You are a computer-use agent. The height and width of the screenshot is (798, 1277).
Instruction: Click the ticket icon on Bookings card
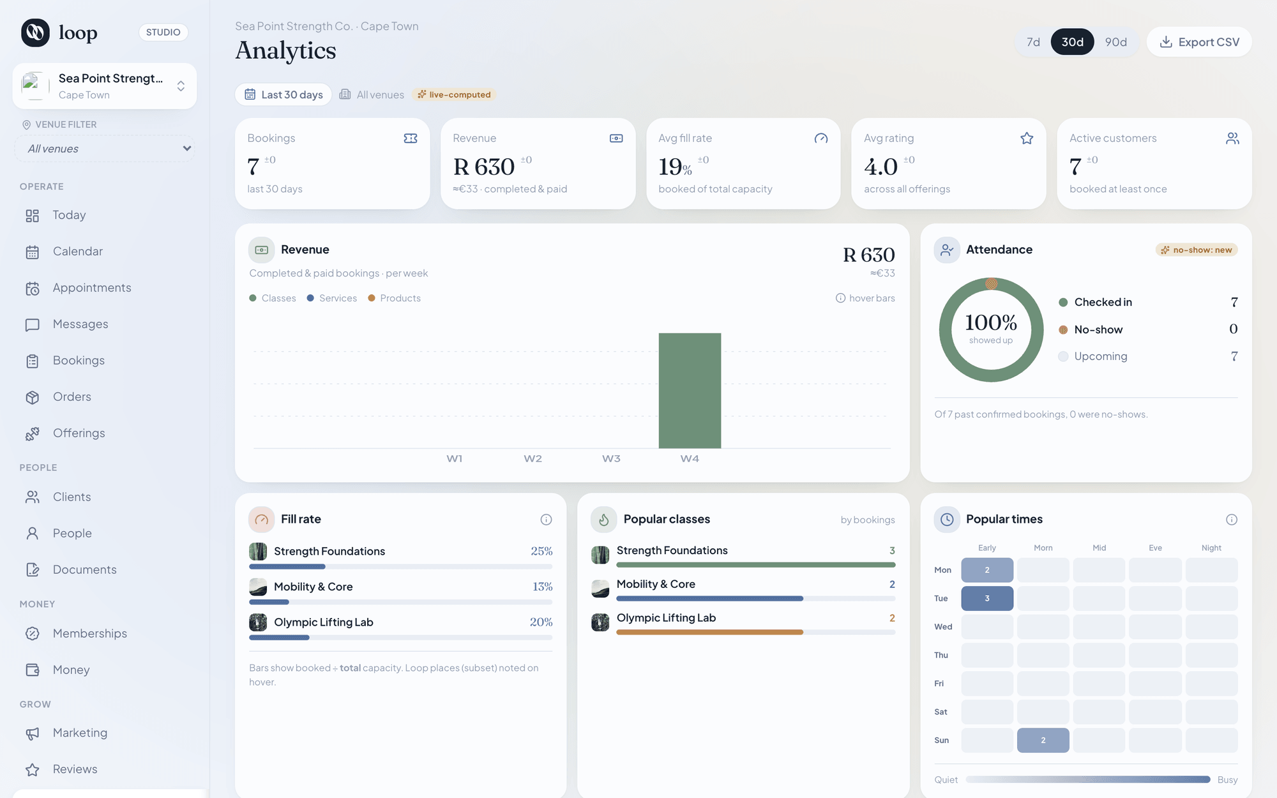[x=411, y=139]
